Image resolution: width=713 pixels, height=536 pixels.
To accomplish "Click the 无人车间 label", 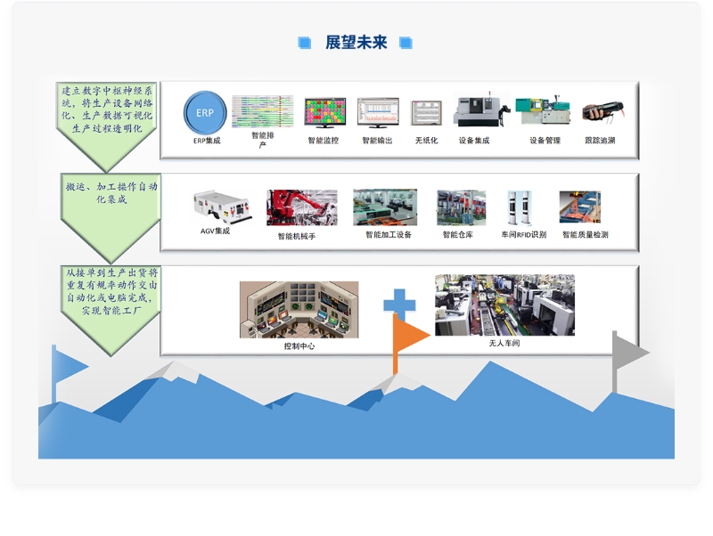I will coord(504,343).
